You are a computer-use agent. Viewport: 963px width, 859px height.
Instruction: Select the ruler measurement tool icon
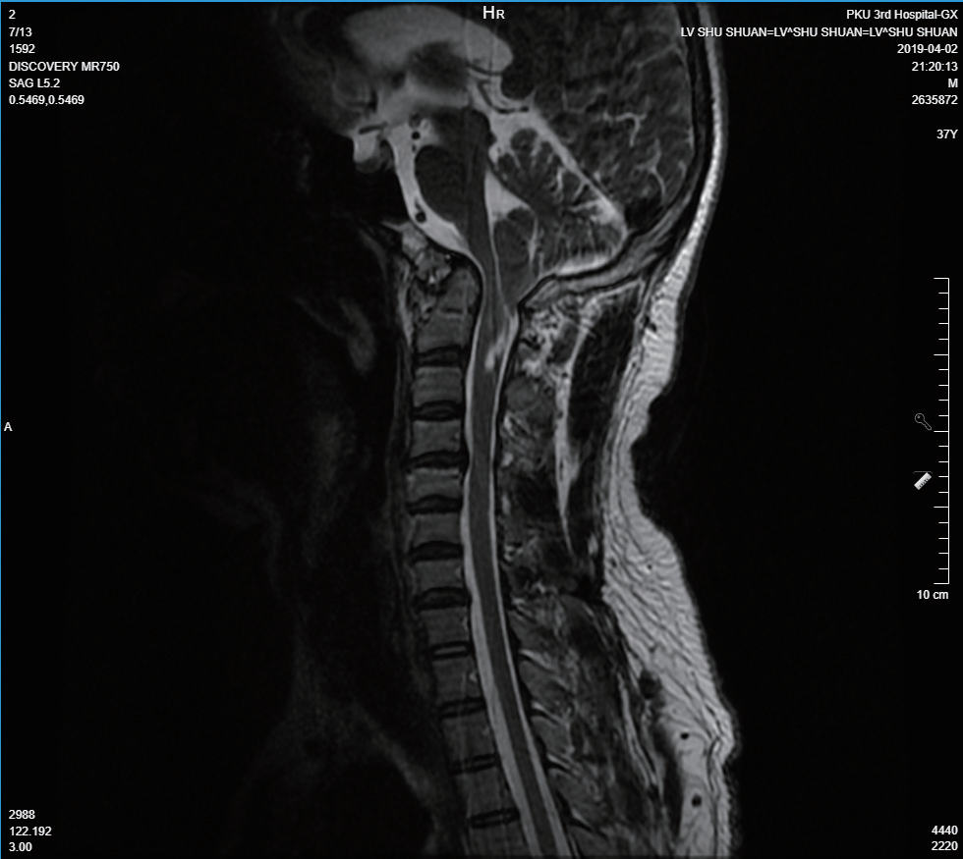[922, 480]
